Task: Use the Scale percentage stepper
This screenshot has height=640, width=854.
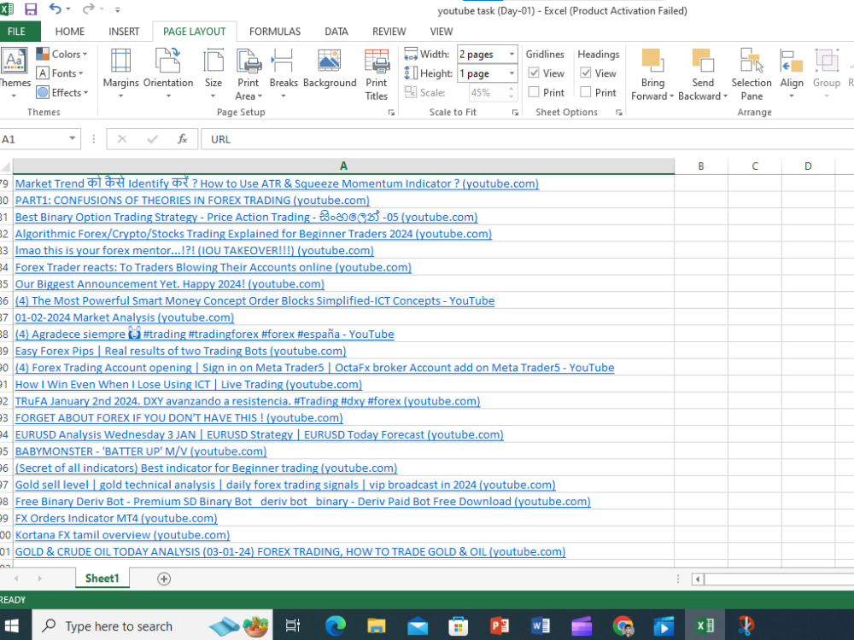Action: point(511,92)
